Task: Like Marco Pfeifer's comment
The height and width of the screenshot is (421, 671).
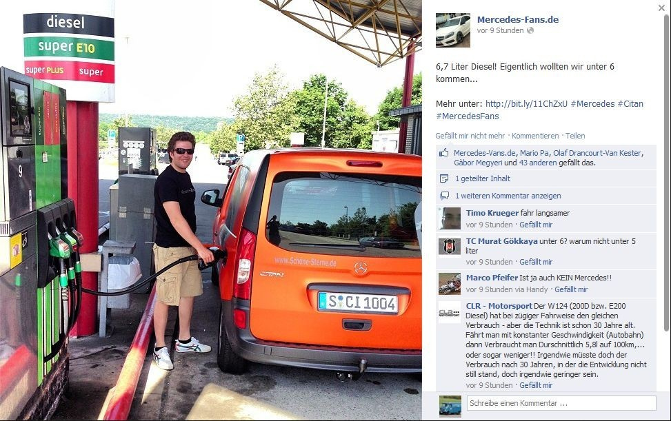Action: click(571, 290)
